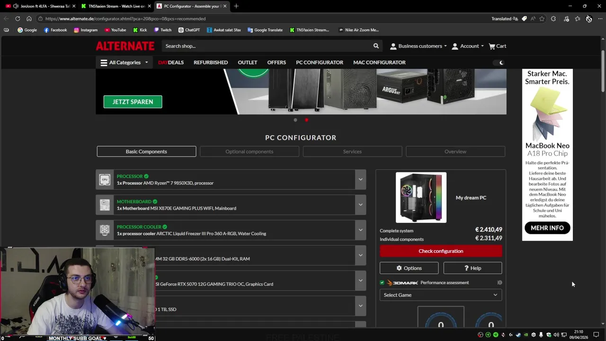Click the page vertical scrollbar
This screenshot has width=606, height=341.
click(x=603, y=71)
